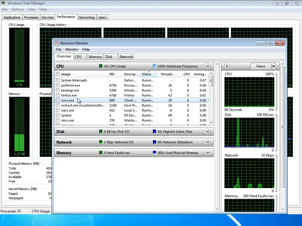
Task: Click scroll down arrow of graphs pane
Action: [x=283, y=209]
